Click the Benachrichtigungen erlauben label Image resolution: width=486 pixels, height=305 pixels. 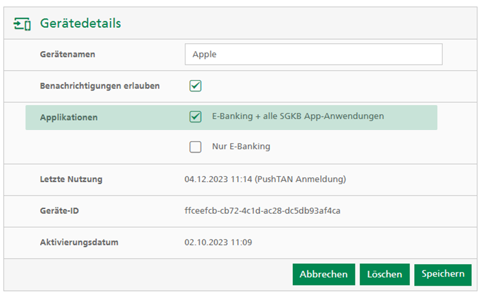tap(100, 86)
